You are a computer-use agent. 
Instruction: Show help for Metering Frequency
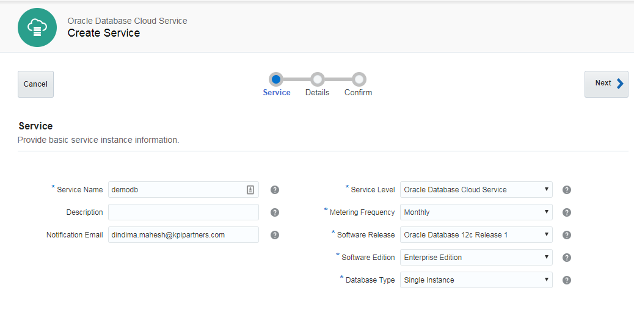coord(567,212)
